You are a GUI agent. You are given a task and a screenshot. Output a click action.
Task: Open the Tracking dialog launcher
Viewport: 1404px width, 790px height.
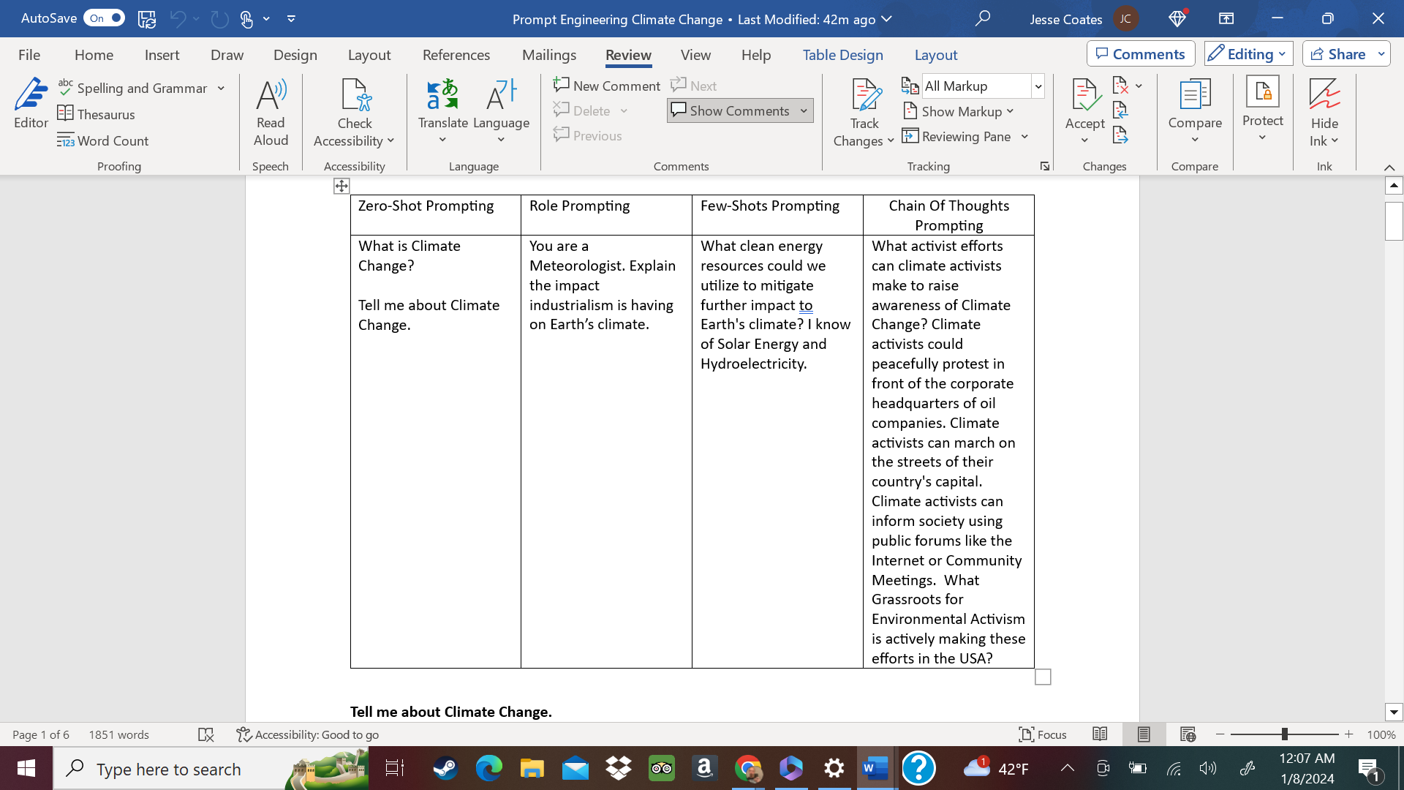(1045, 166)
